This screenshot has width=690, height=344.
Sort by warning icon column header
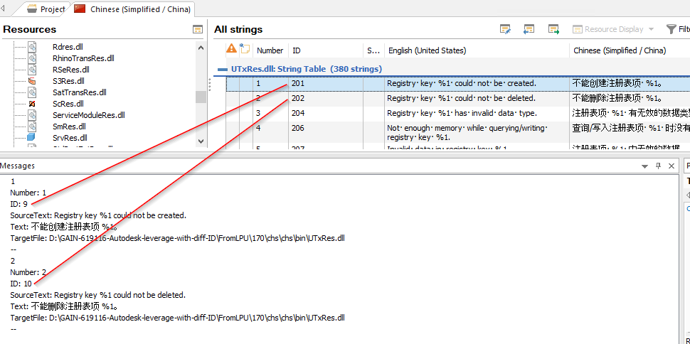[231, 49]
